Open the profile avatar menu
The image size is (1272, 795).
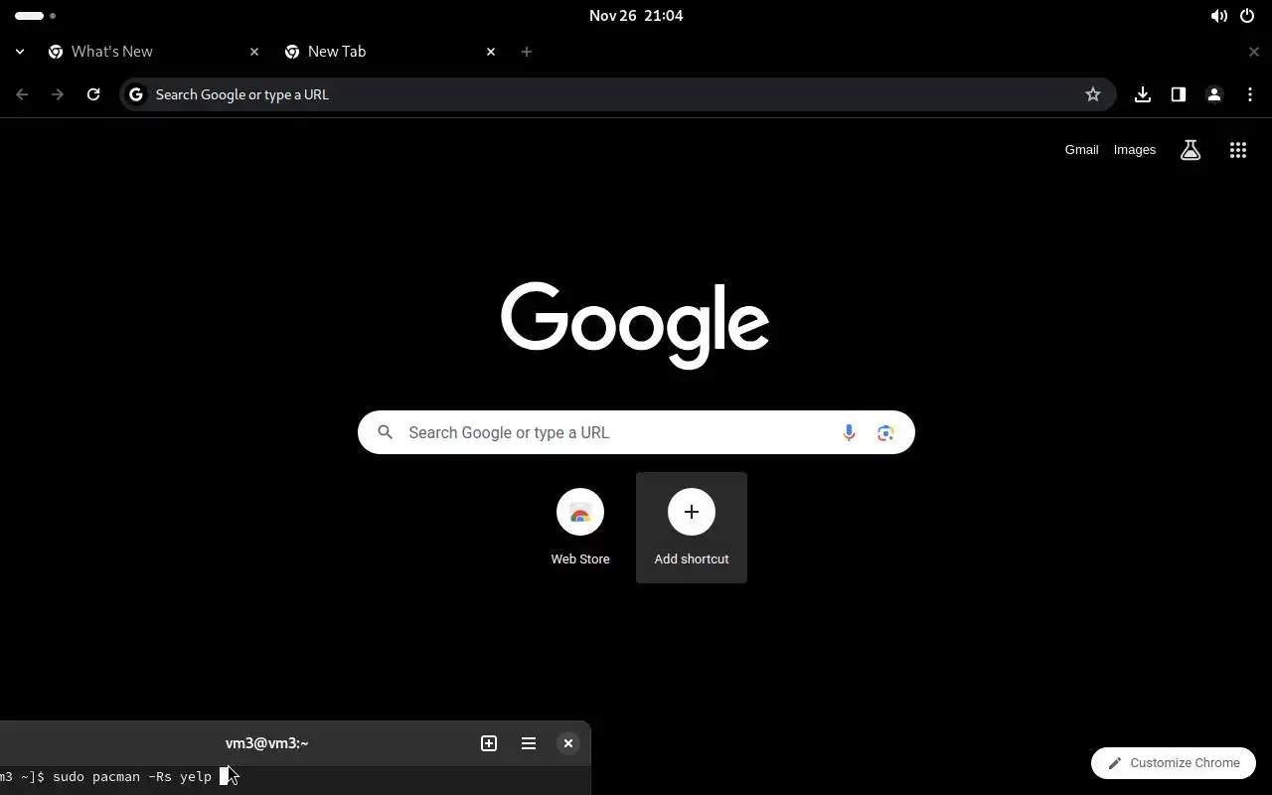1214,94
